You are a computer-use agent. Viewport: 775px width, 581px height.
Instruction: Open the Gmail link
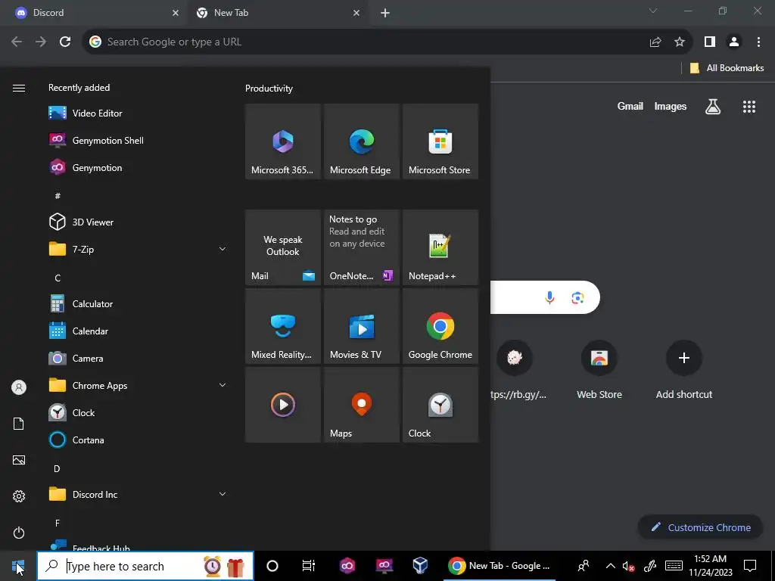(x=630, y=106)
